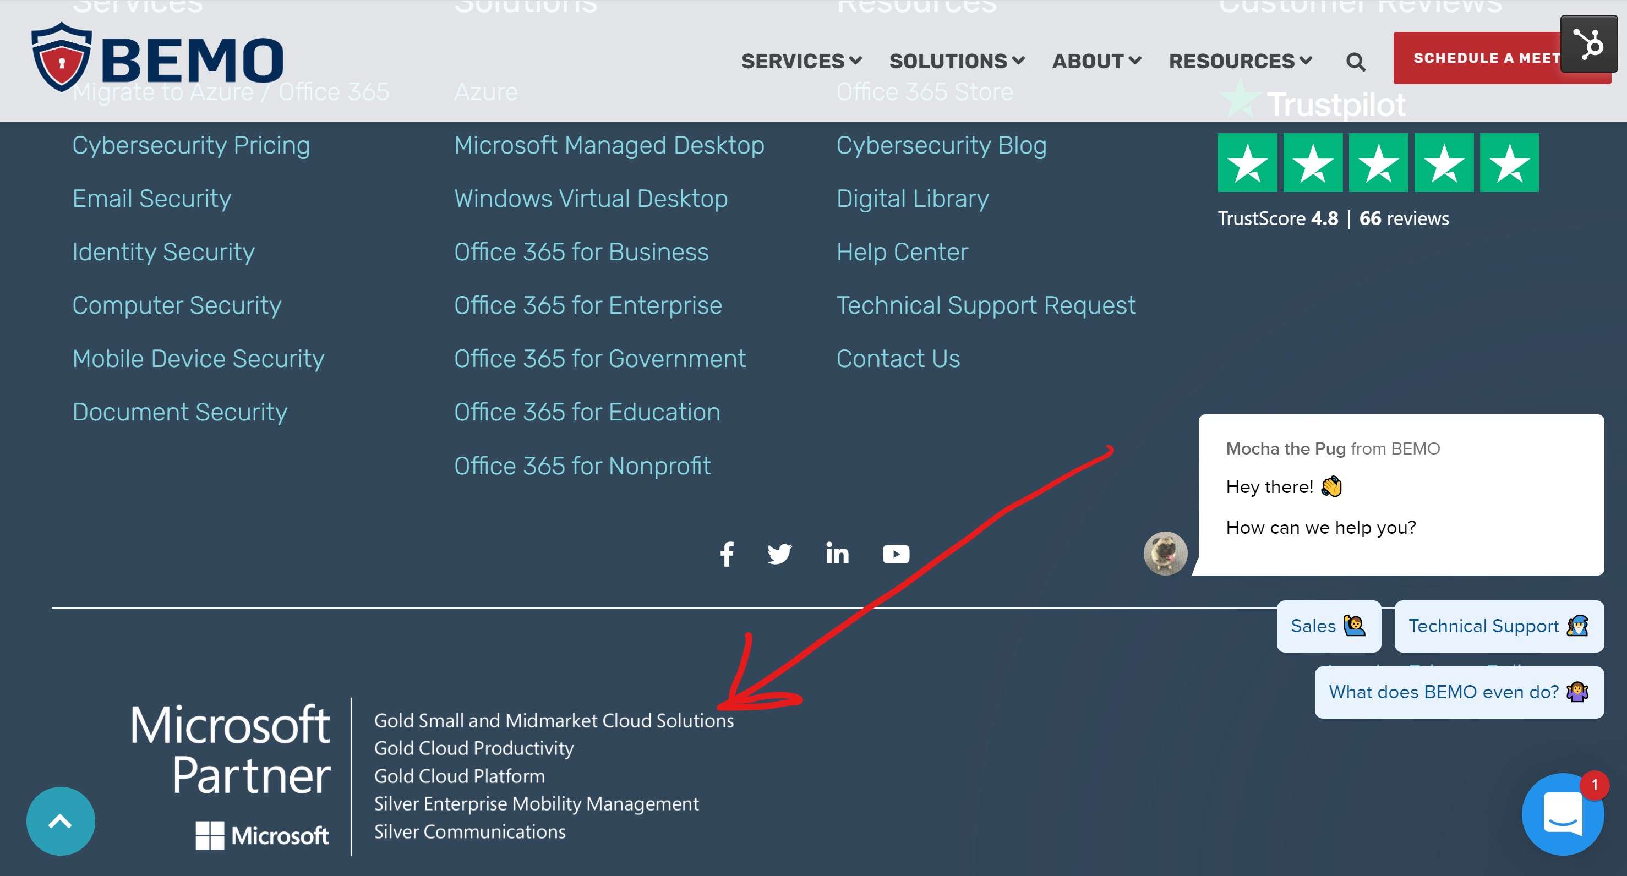The height and width of the screenshot is (876, 1627).
Task: Click 'Silver Enterprise Mobility Management' text
Action: (x=536, y=804)
